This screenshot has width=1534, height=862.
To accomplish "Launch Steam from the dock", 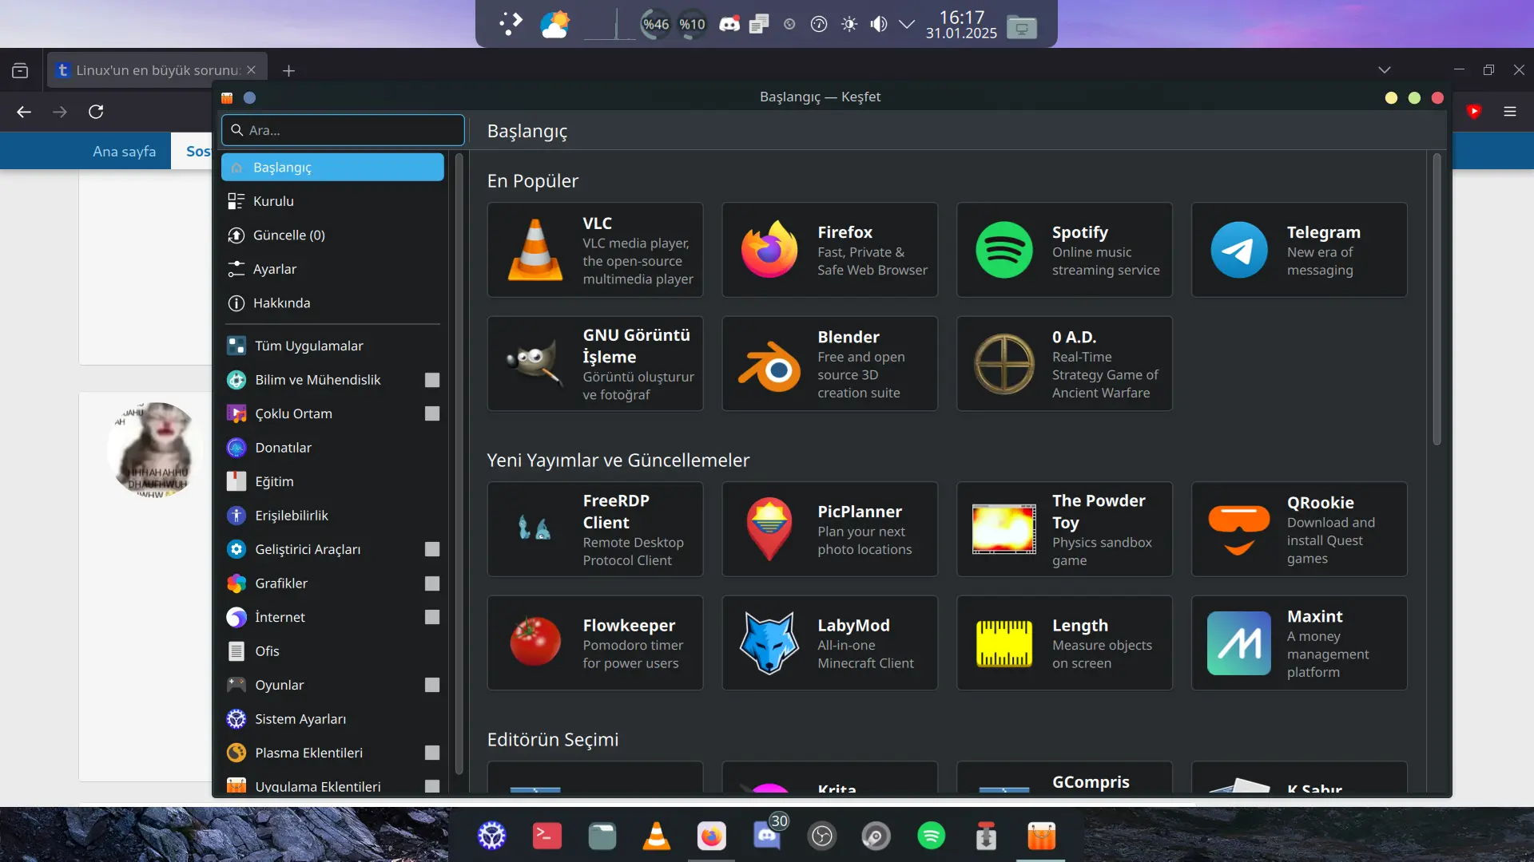I will click(x=876, y=836).
